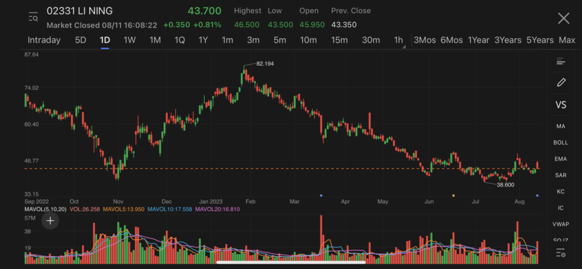Click the blue event dot under March
Screen dimensions: 582x269
point(321,196)
